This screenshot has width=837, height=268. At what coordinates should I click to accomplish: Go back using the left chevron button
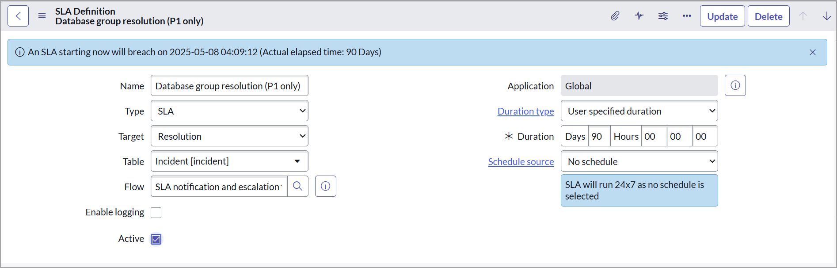coord(18,16)
